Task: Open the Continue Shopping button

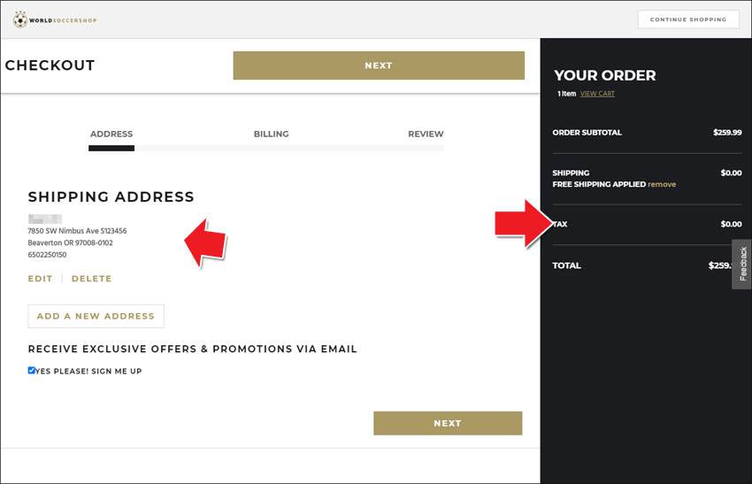Action: click(688, 19)
